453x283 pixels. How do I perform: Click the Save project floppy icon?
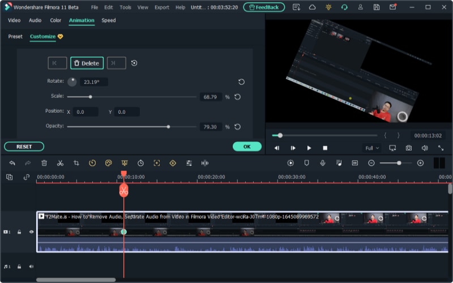coord(377,7)
